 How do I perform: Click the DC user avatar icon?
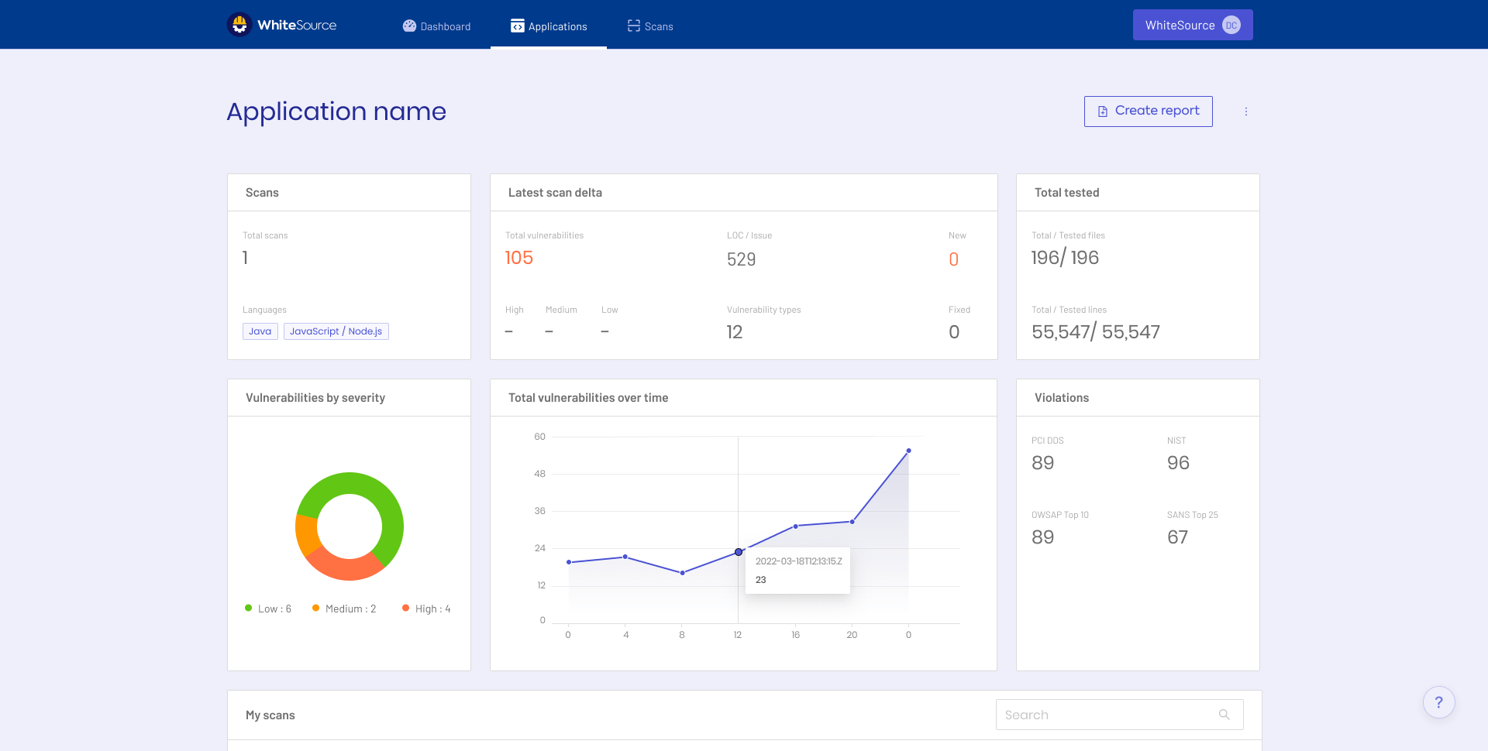click(1231, 24)
